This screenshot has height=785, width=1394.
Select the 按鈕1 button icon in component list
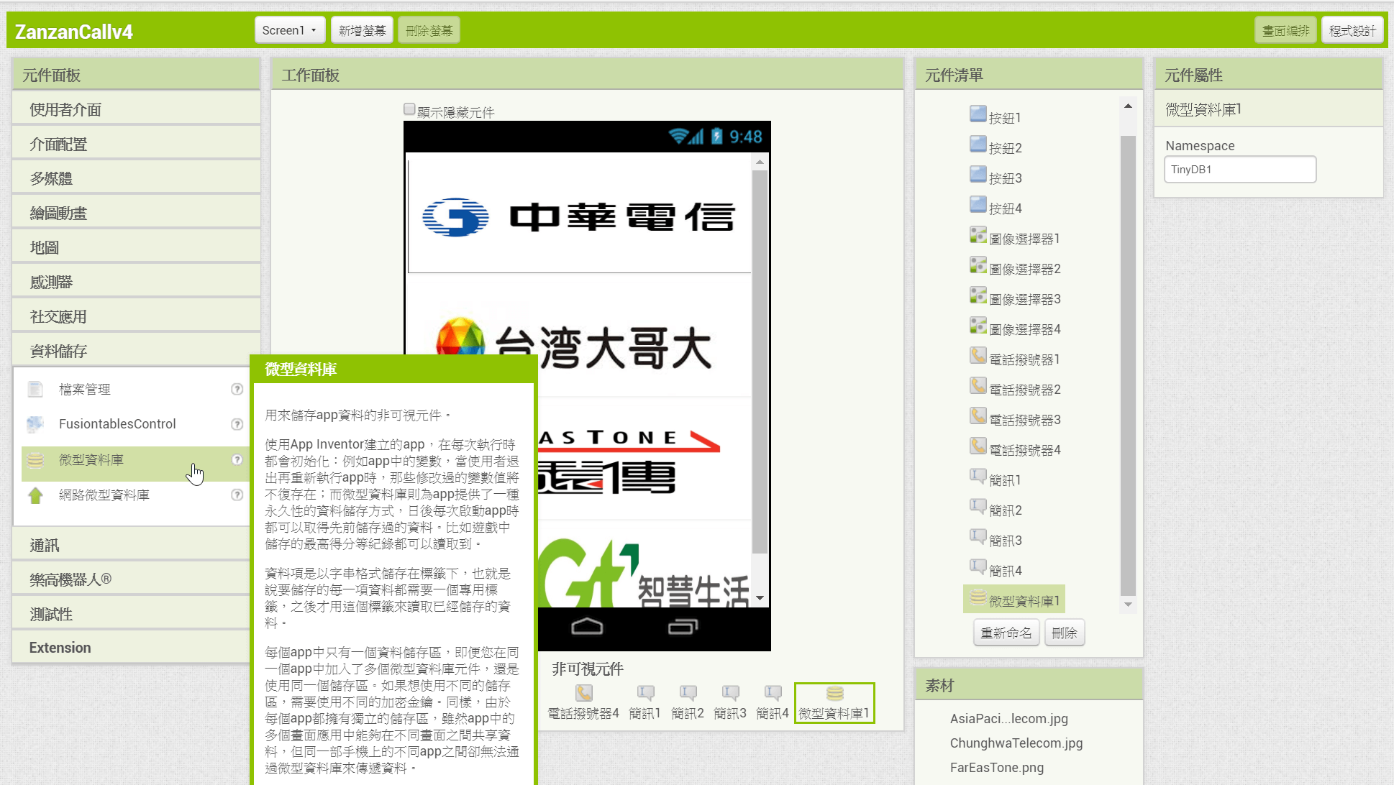978,114
